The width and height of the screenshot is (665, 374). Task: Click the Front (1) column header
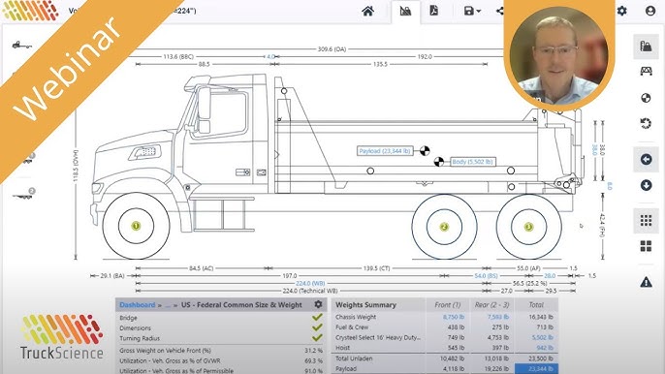tap(448, 304)
